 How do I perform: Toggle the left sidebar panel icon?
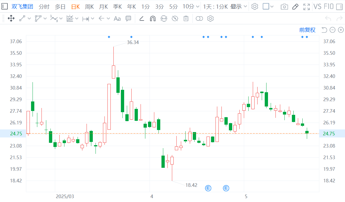(x=4, y=7)
